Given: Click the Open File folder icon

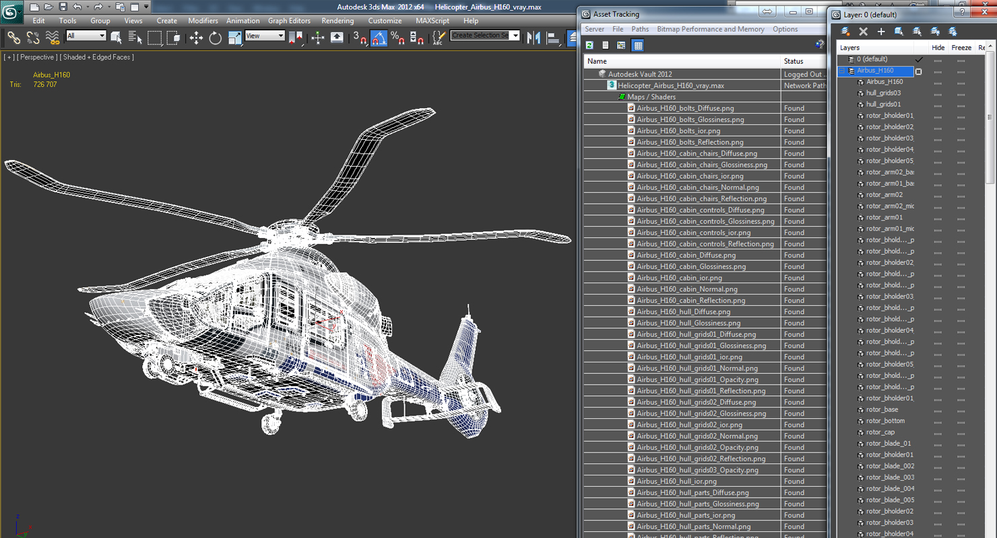Looking at the screenshot, I should (x=49, y=7).
